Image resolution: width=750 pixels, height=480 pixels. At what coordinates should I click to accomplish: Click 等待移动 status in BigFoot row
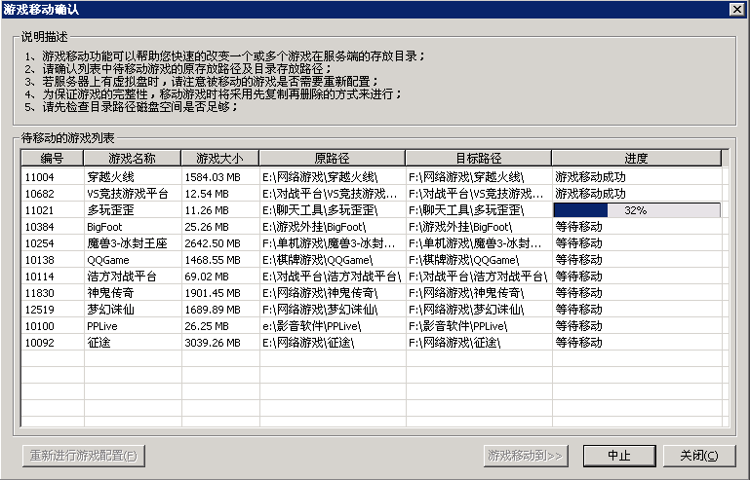pyautogui.click(x=578, y=227)
